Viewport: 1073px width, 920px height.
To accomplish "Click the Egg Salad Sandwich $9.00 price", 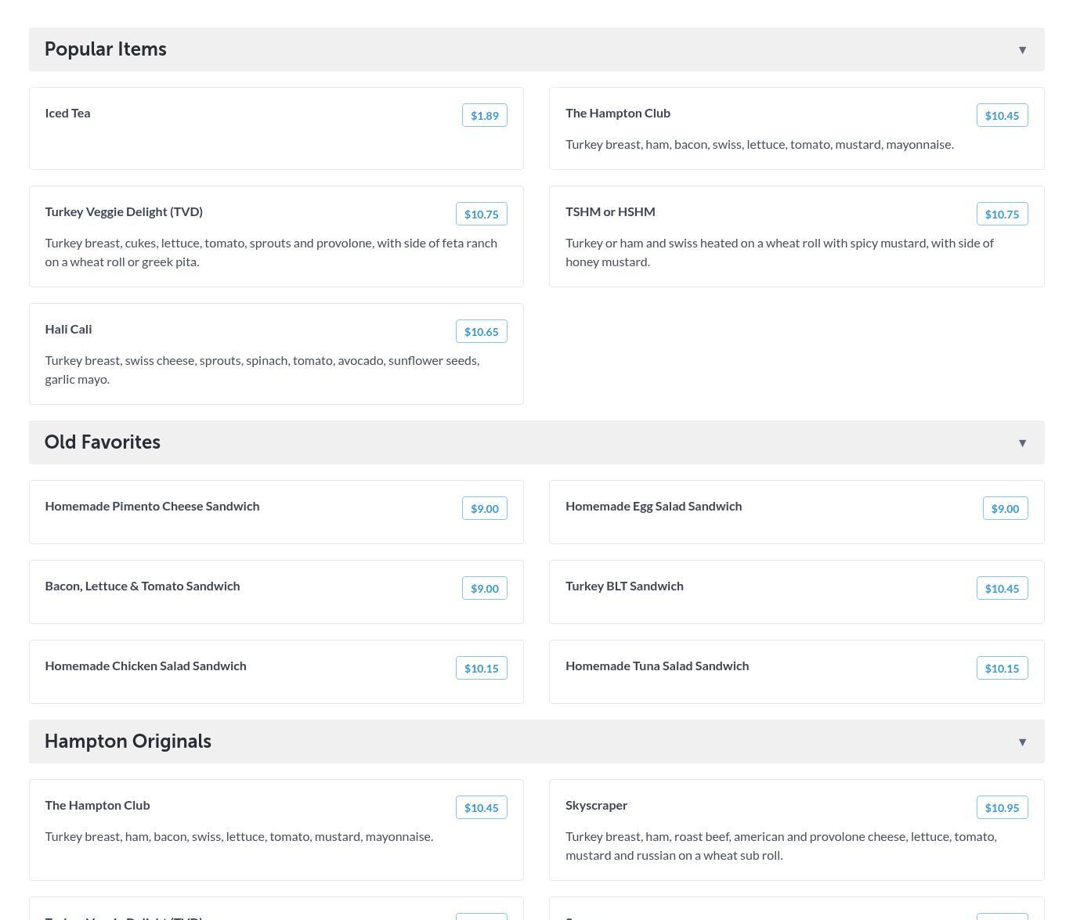I will (1005, 509).
